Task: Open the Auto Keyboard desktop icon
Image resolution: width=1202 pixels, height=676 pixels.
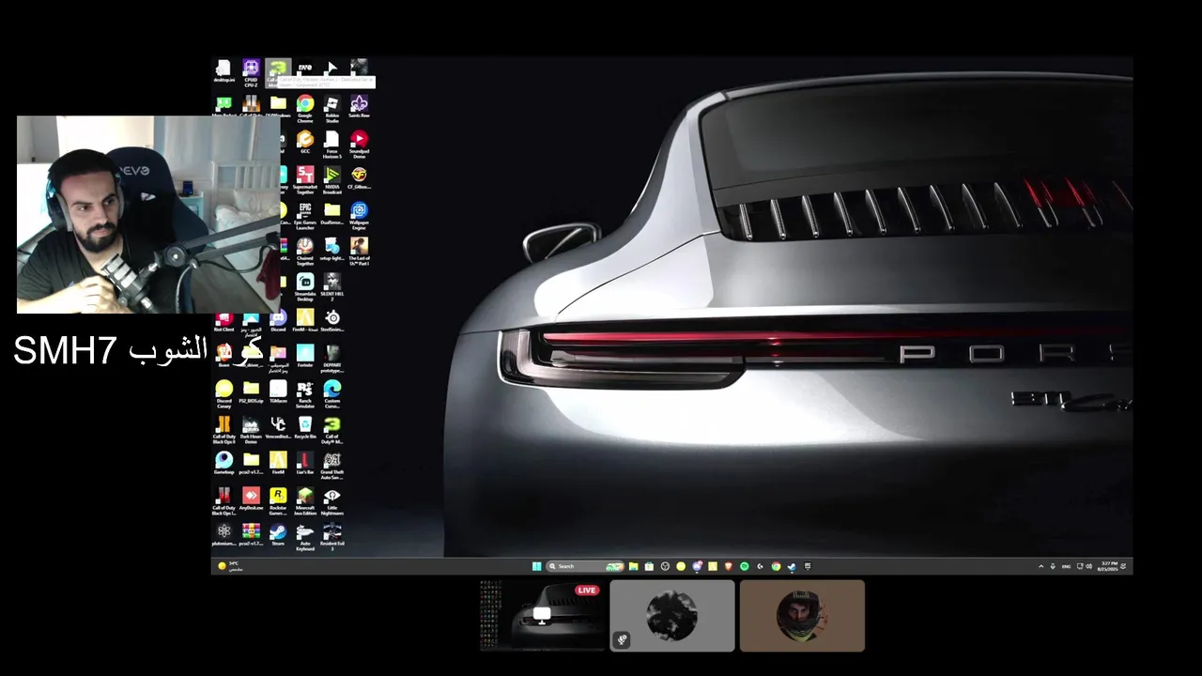Action: (305, 537)
